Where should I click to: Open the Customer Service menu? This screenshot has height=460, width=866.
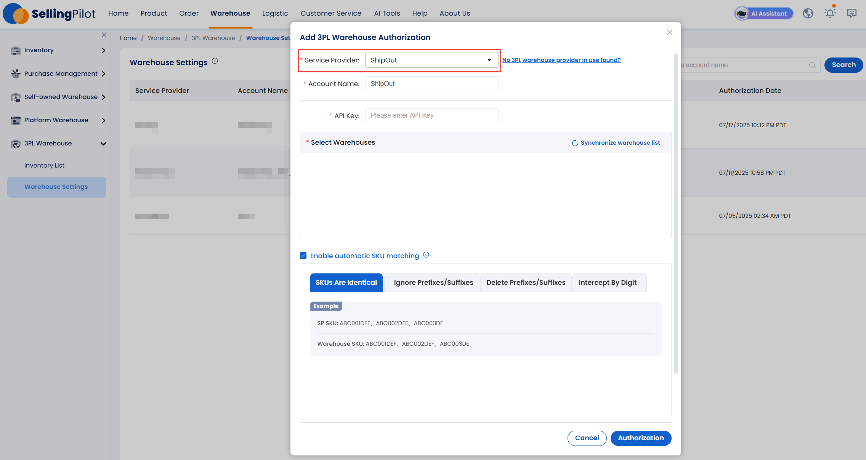331,13
